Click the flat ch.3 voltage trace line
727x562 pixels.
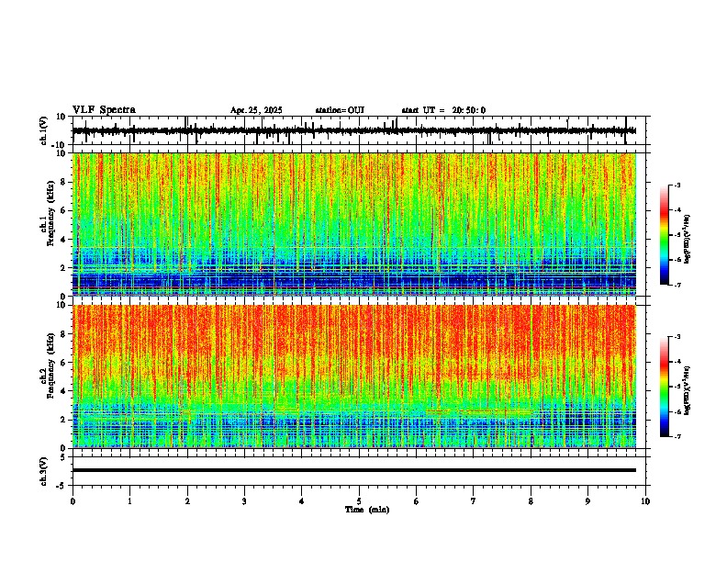click(353, 470)
